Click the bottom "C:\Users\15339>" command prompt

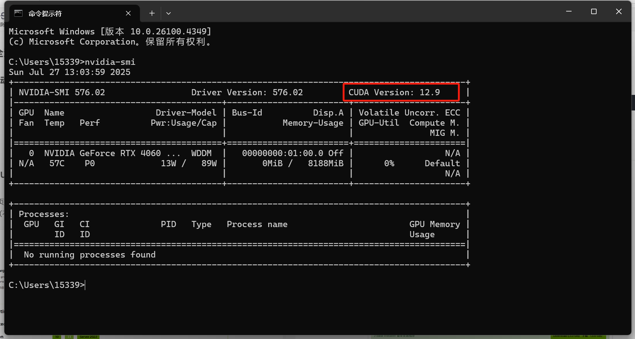point(47,285)
